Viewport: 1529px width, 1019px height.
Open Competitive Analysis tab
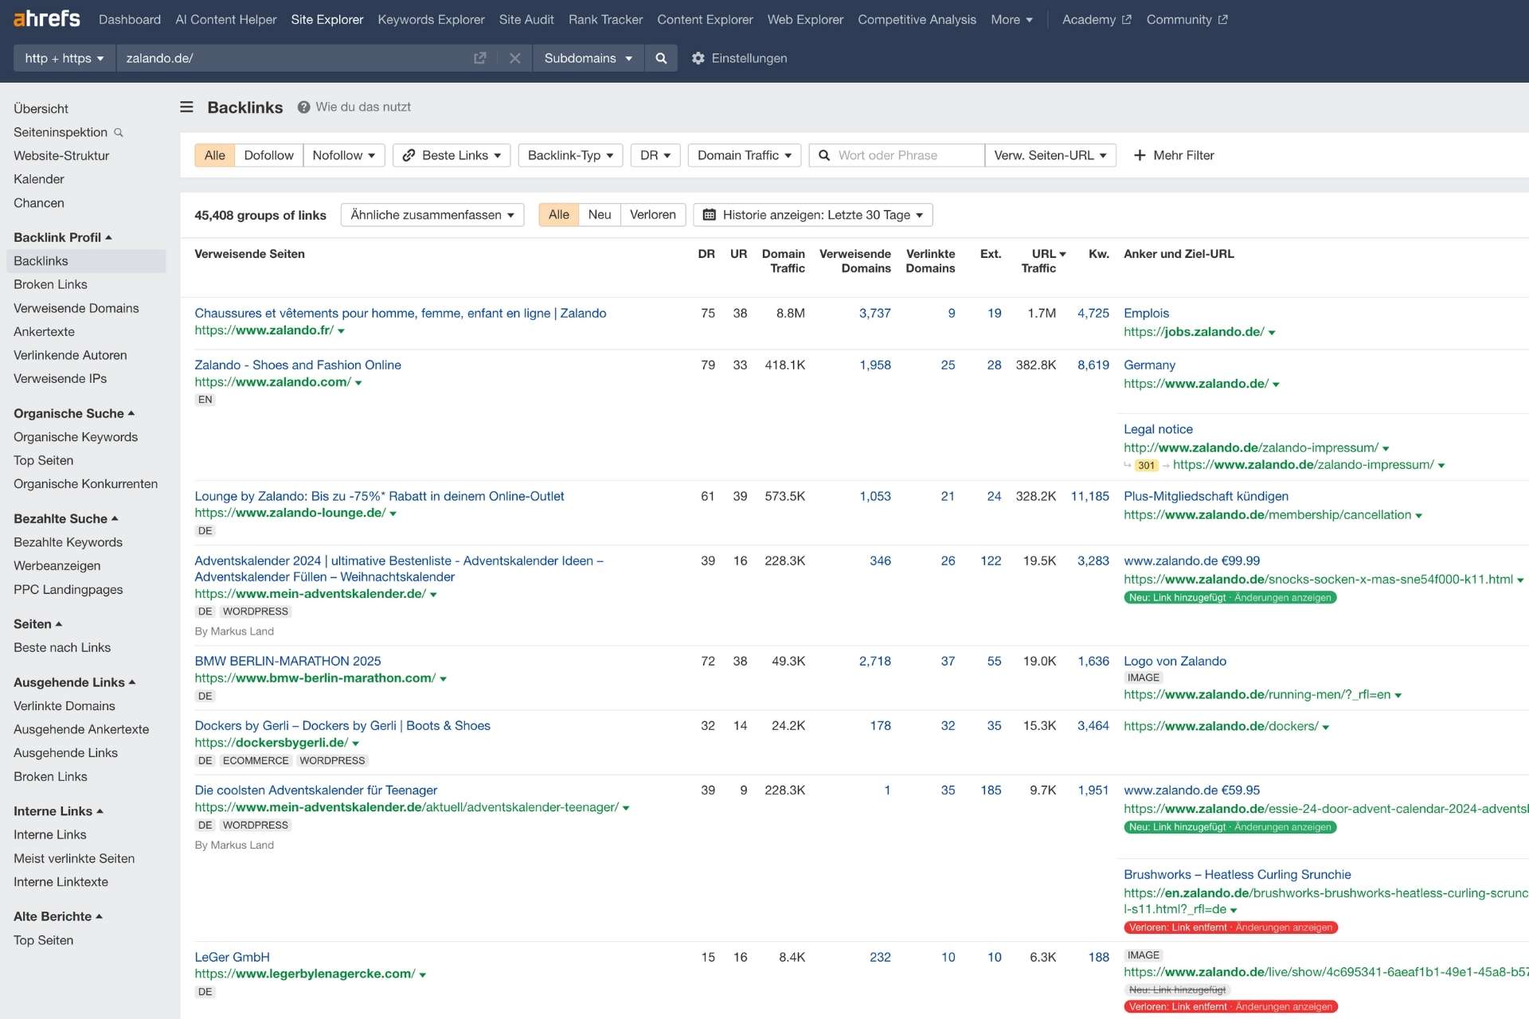pos(917,20)
